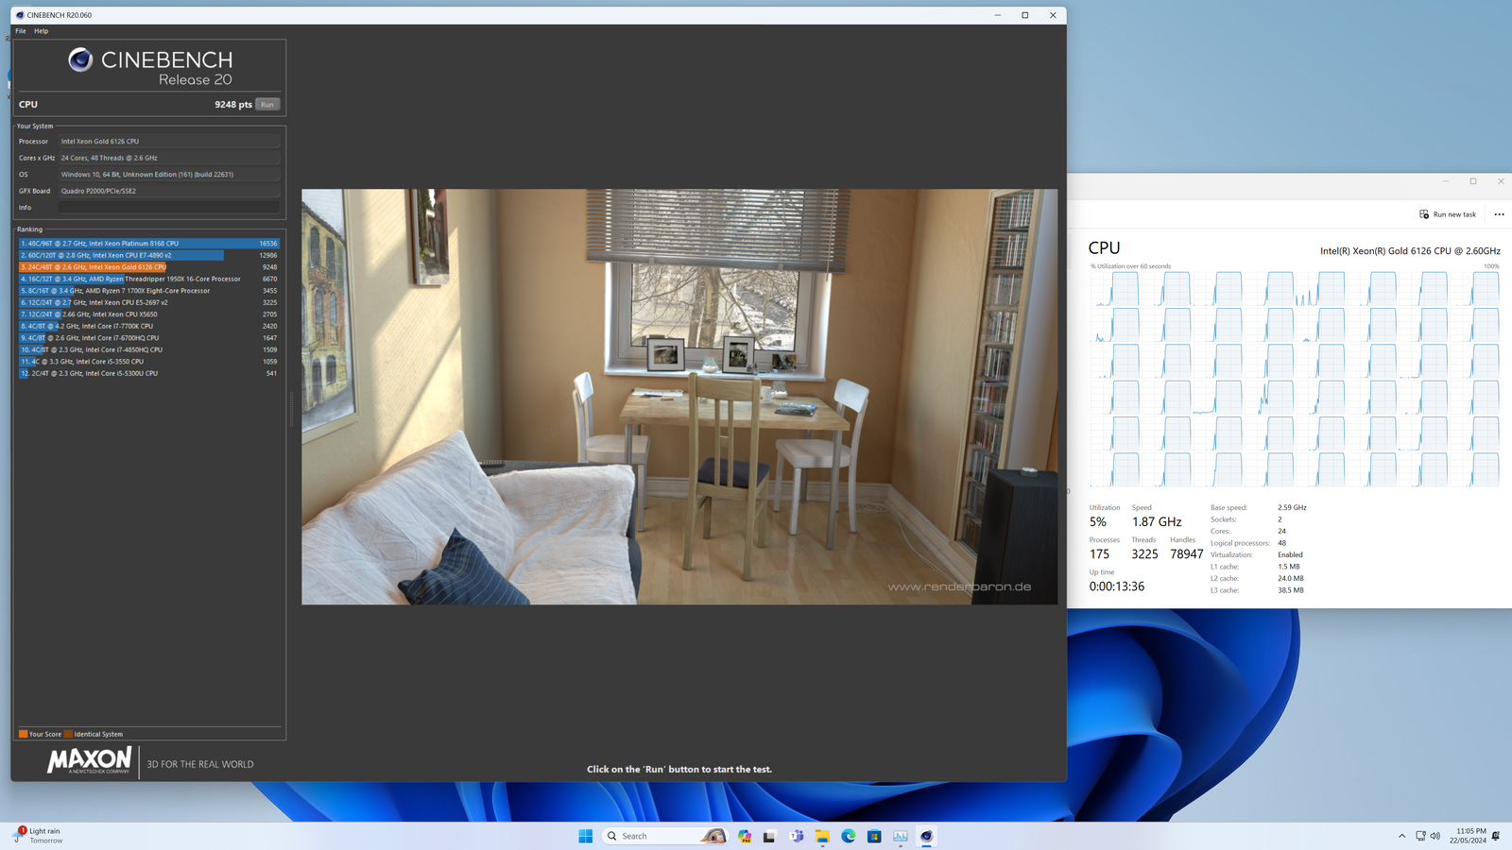Click the 1.87 GHz Speed value in Task Manager
Screen dimensions: 1512x850
tap(1157, 522)
